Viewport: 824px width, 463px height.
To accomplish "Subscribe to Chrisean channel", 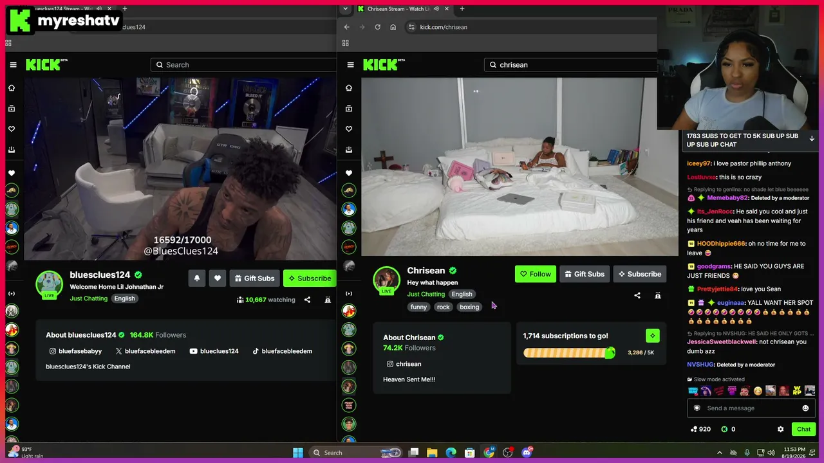I will (x=640, y=274).
